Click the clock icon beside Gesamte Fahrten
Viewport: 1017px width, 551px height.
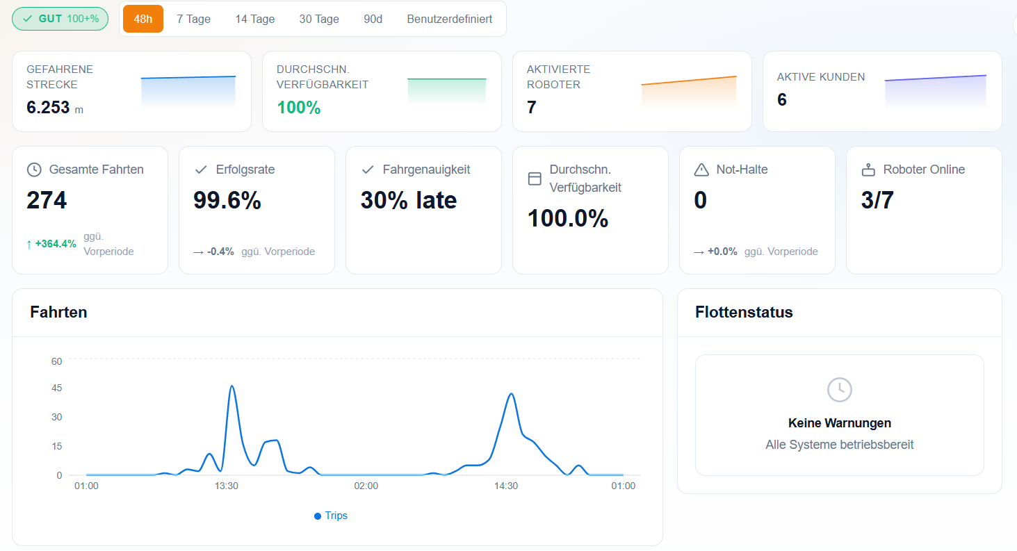(x=34, y=170)
